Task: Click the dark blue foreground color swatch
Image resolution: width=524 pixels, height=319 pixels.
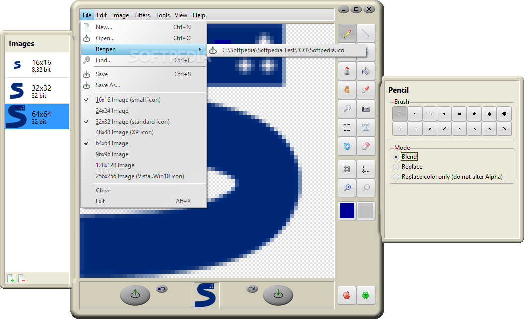Action: [x=347, y=211]
